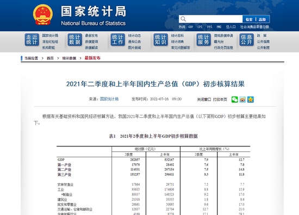
Task: Click the 检索 search button
Action: click(249, 19)
